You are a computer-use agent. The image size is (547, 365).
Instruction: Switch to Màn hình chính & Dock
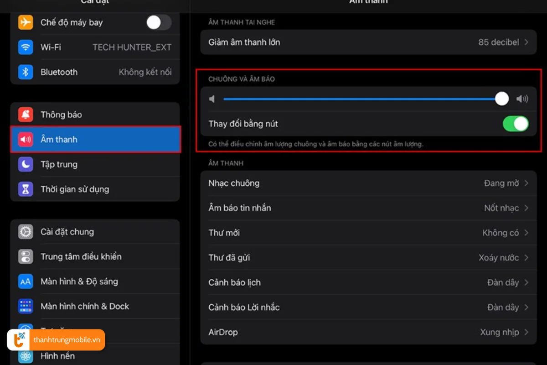tap(25, 306)
